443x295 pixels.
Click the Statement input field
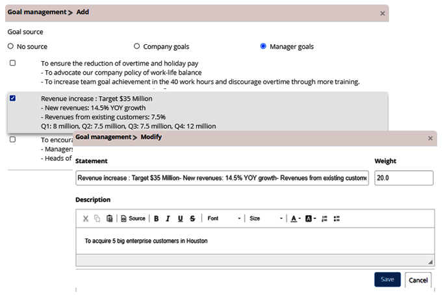click(222, 178)
